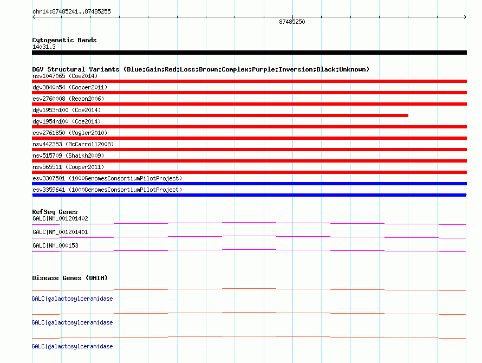Click the magenta line for GALC|NM_001201402

tap(249, 223)
